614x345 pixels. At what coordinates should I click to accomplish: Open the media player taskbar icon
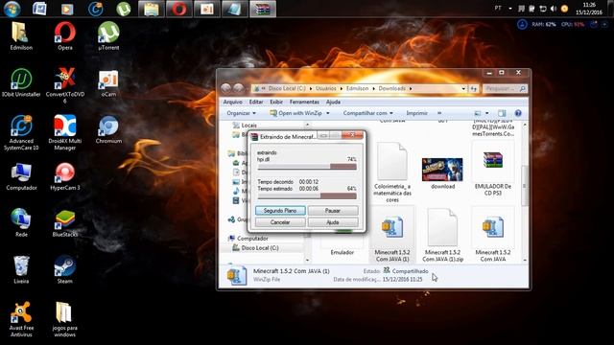(x=67, y=9)
